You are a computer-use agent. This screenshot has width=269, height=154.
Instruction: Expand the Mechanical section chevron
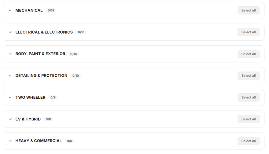10,10
